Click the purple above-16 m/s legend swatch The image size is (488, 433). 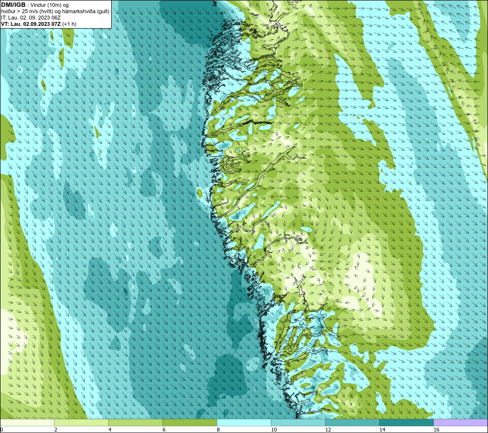click(x=461, y=422)
